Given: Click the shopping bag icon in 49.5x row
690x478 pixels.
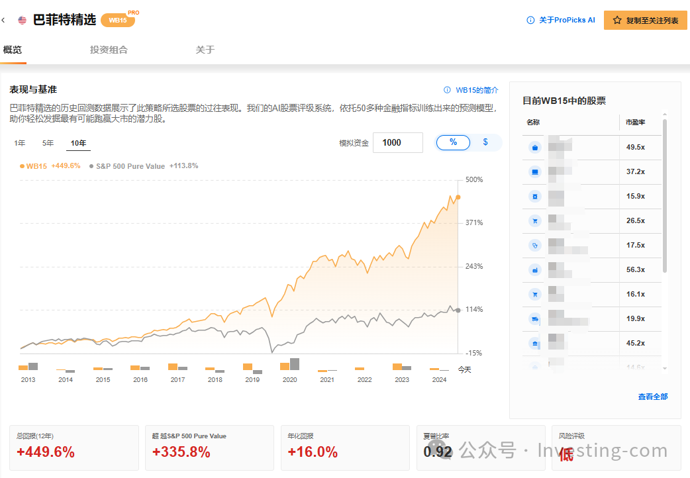Looking at the screenshot, I should (534, 148).
